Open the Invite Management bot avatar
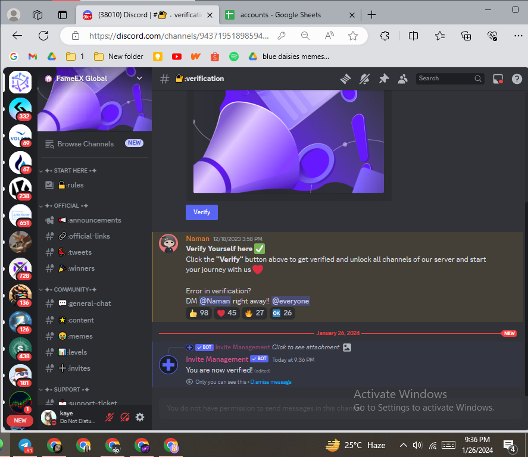528x457 pixels. click(168, 364)
